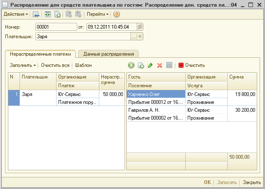Screen dimensions: 265x189
Task: Select the 50 000,00 unallocated sum cell
Action: 112,98
